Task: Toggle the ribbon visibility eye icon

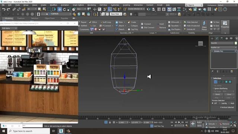Action: pos(74,18)
